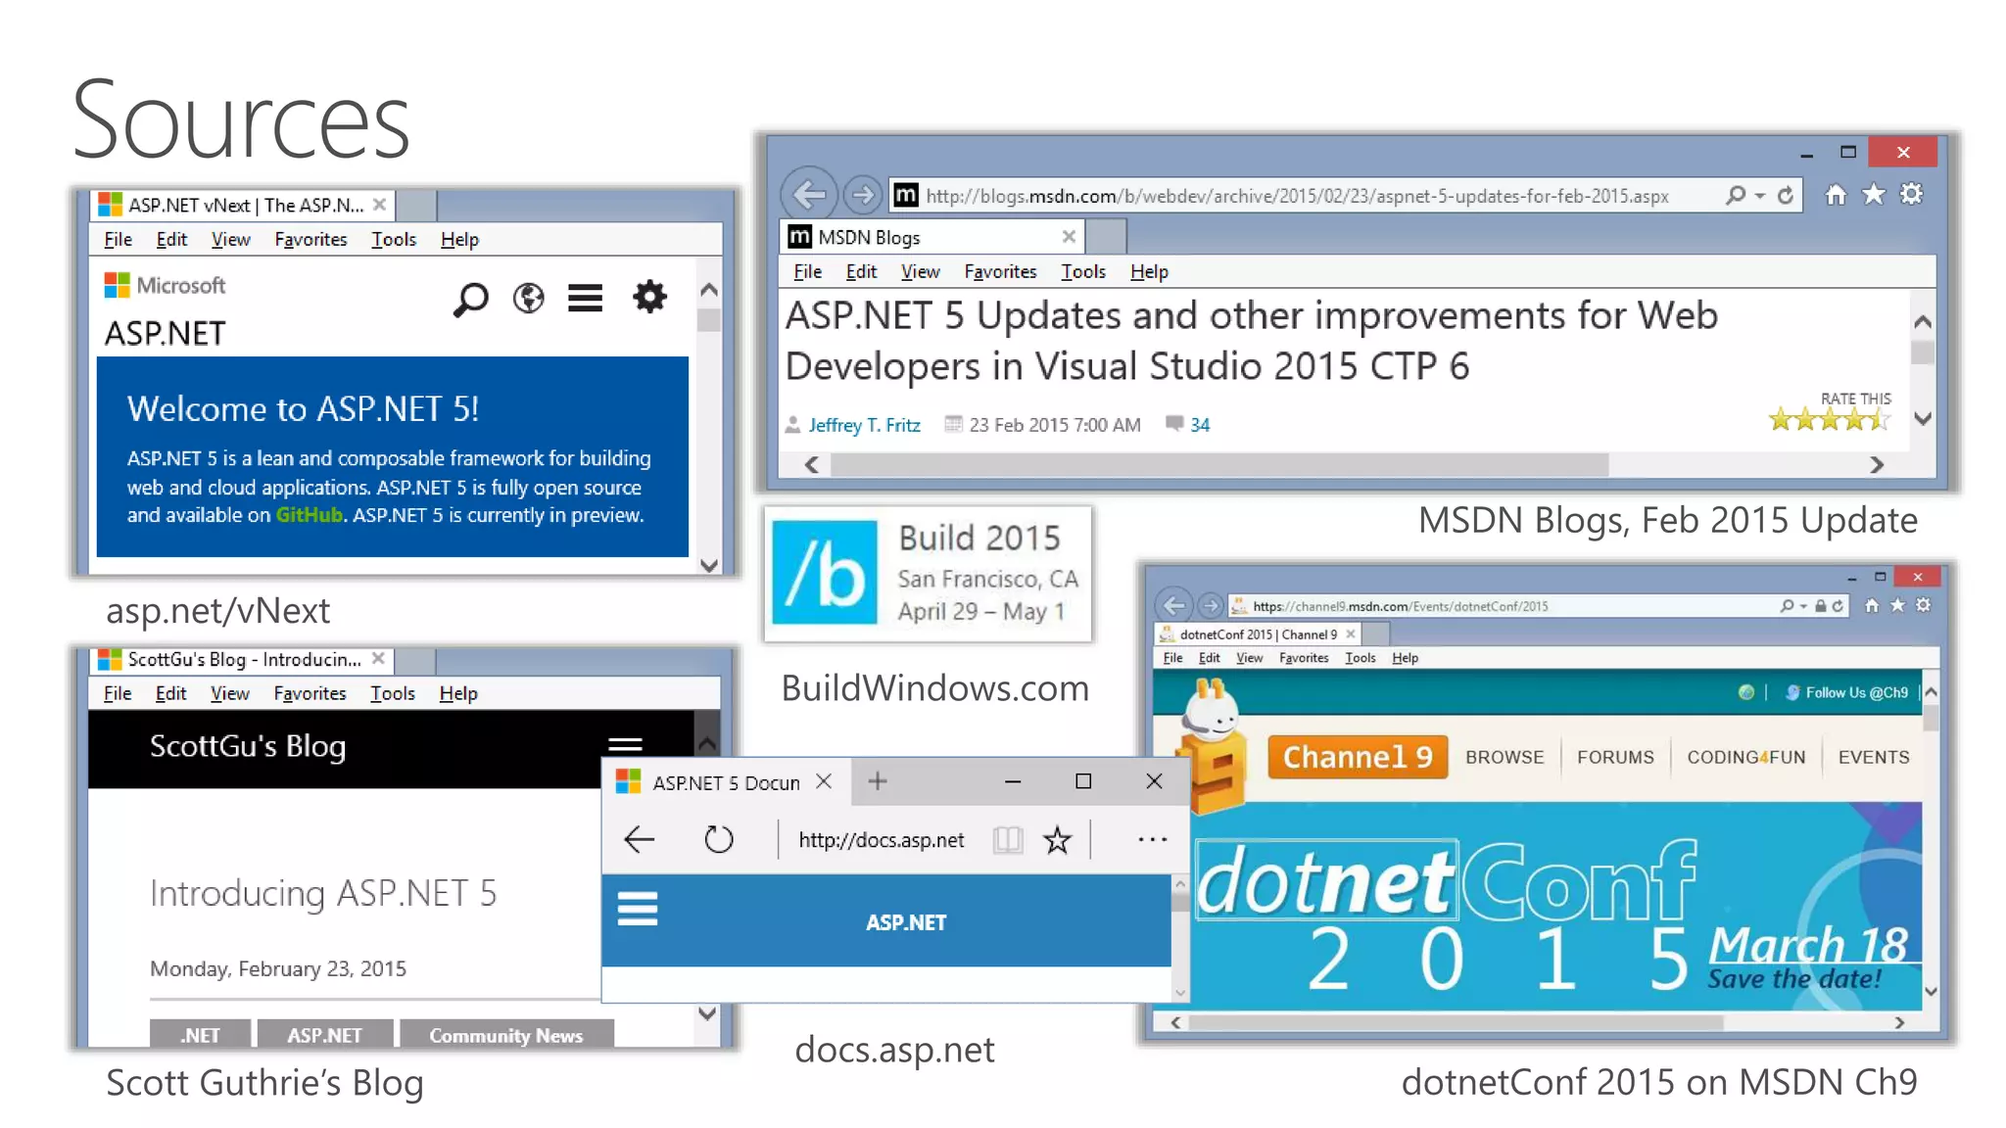Open reading view icon in Edge window

[1007, 839]
